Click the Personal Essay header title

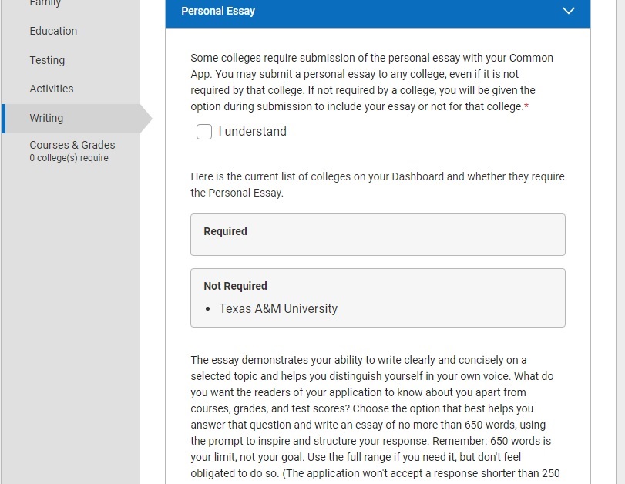[218, 11]
